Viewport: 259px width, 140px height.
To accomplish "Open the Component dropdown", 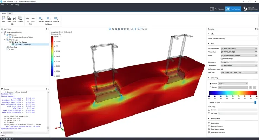I will tap(239, 62).
